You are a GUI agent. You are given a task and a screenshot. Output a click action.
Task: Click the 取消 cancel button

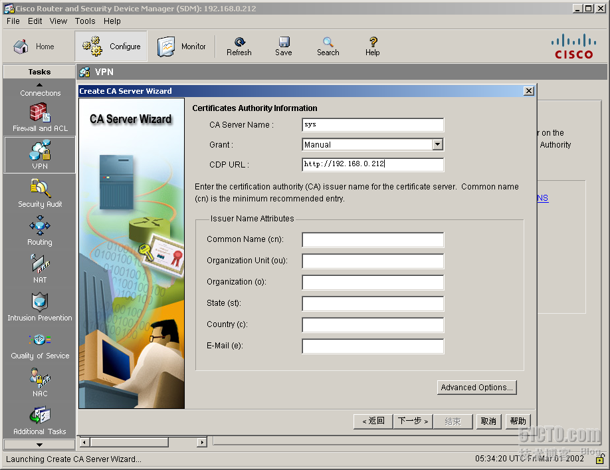point(488,421)
